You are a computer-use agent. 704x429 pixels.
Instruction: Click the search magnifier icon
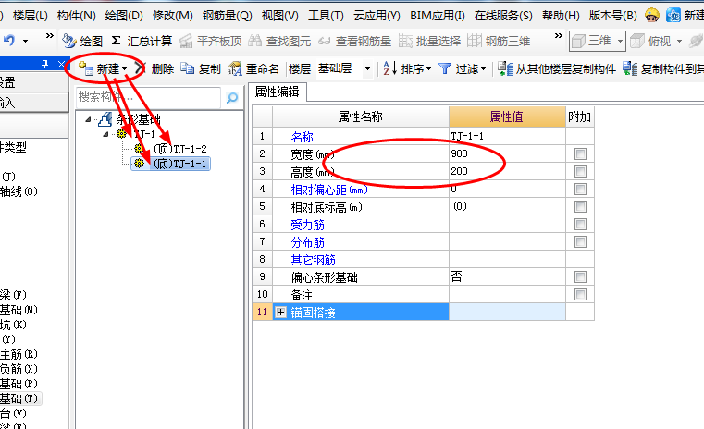point(232,97)
